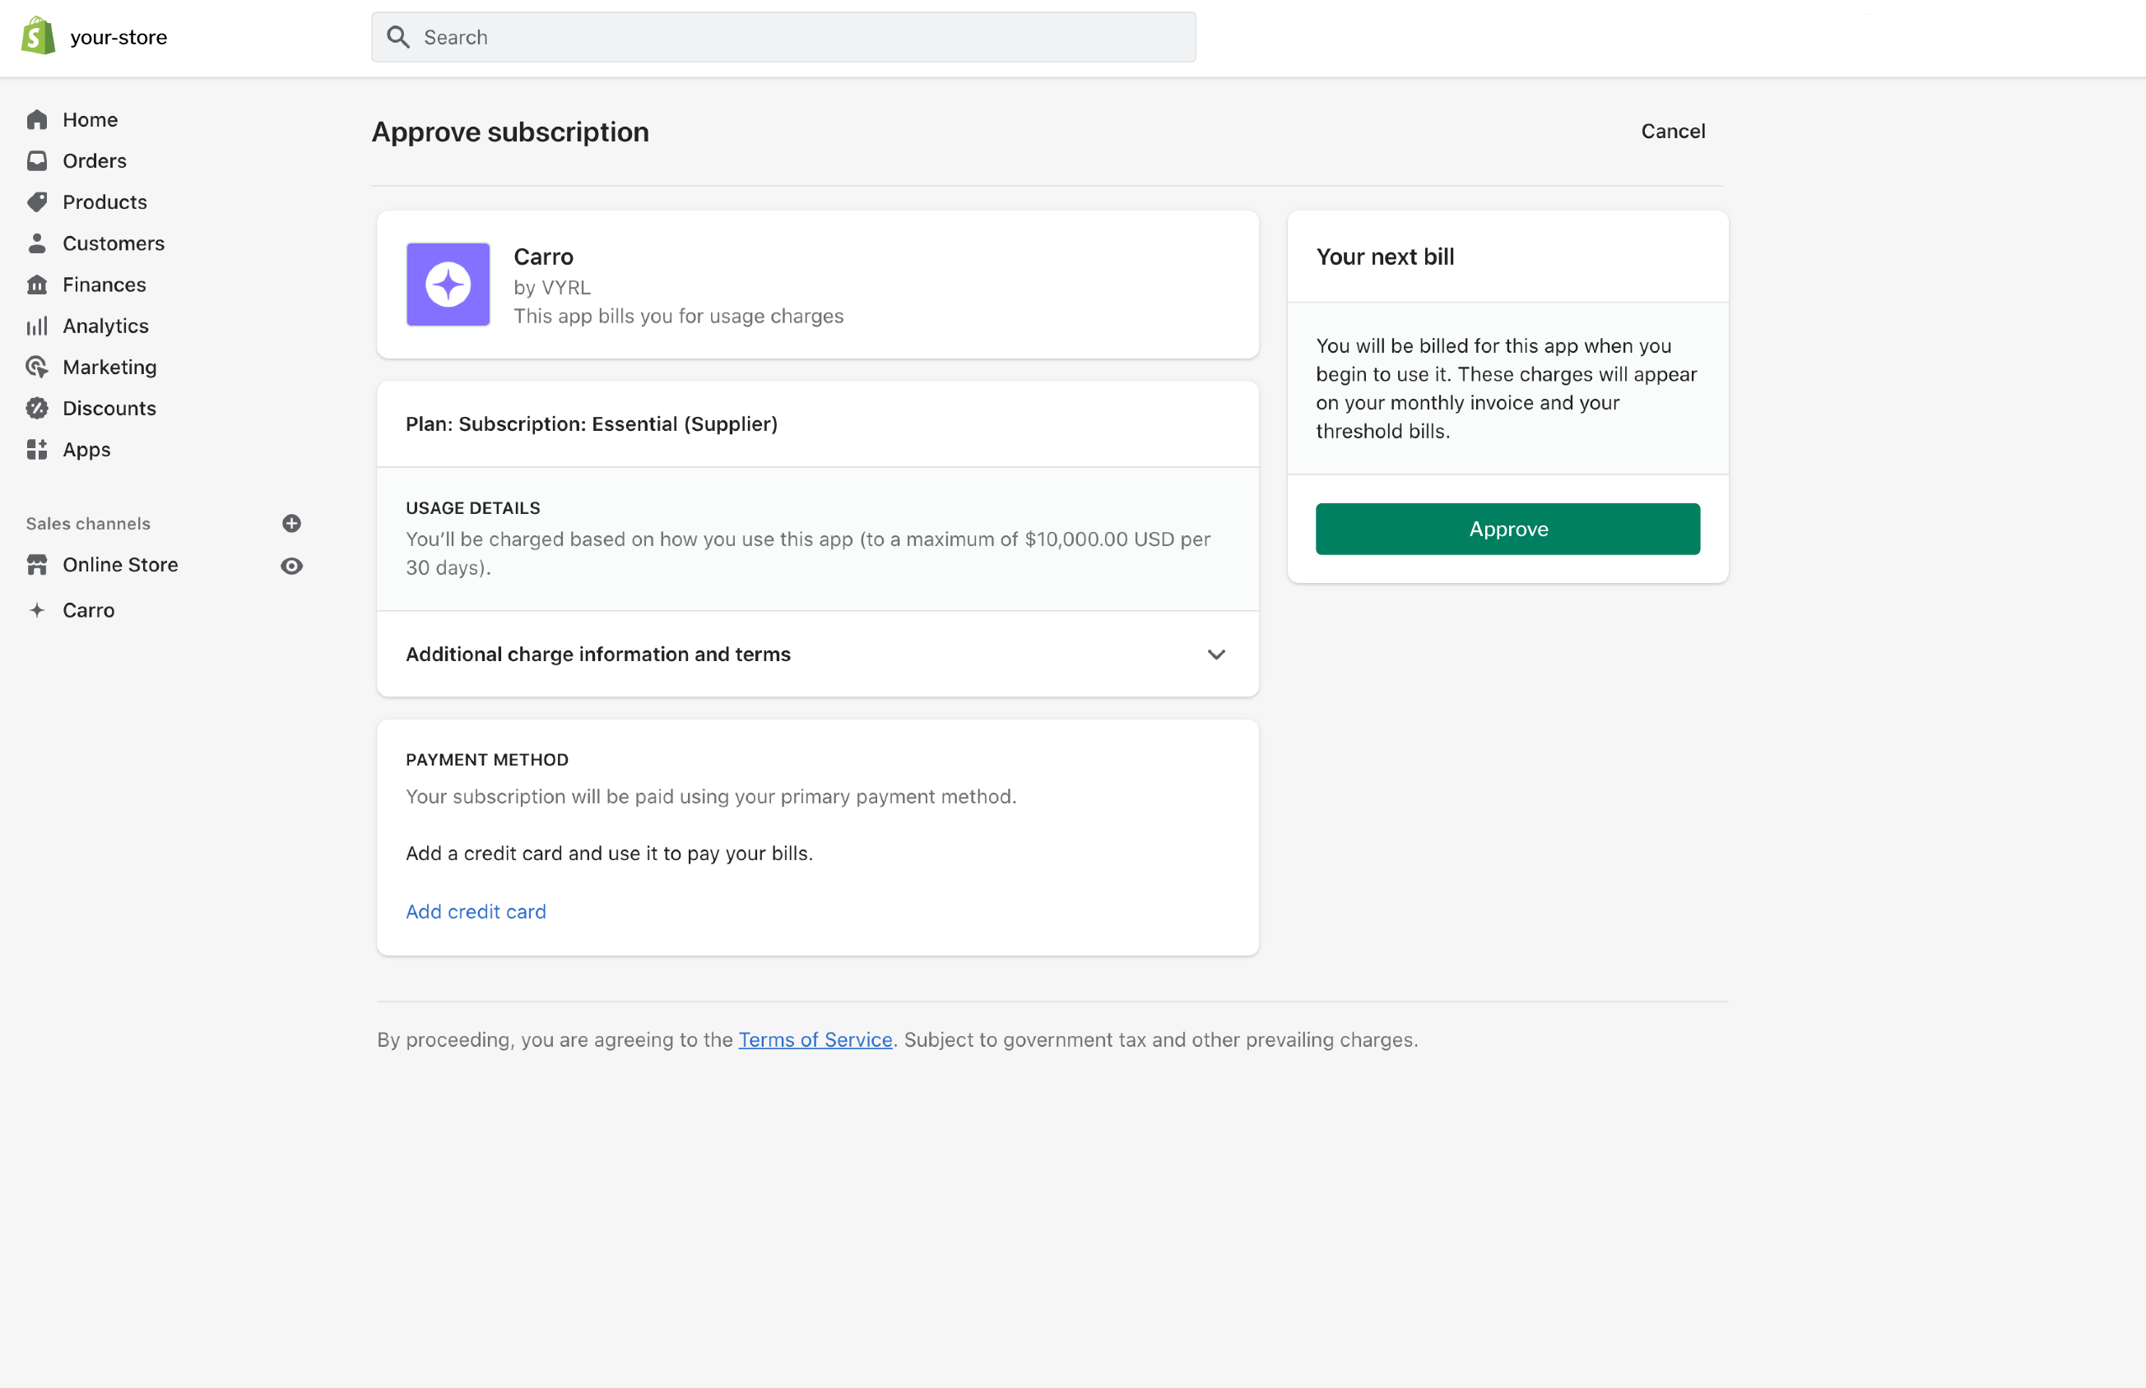Click the Shopify bag logo
This screenshot has width=2146, height=1388.
pos(38,36)
